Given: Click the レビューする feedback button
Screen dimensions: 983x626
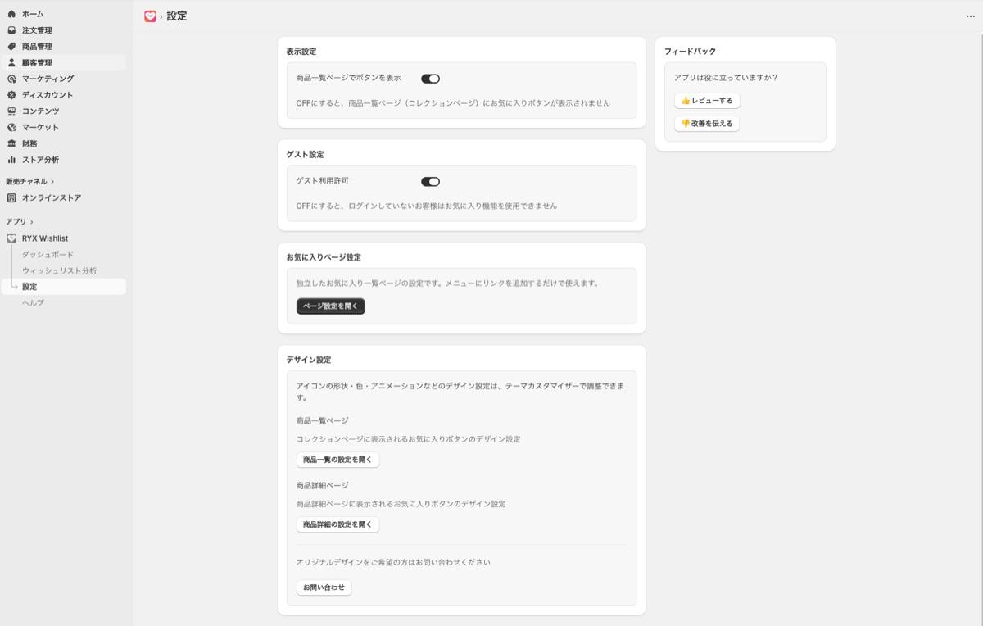Looking at the screenshot, I should (x=705, y=101).
